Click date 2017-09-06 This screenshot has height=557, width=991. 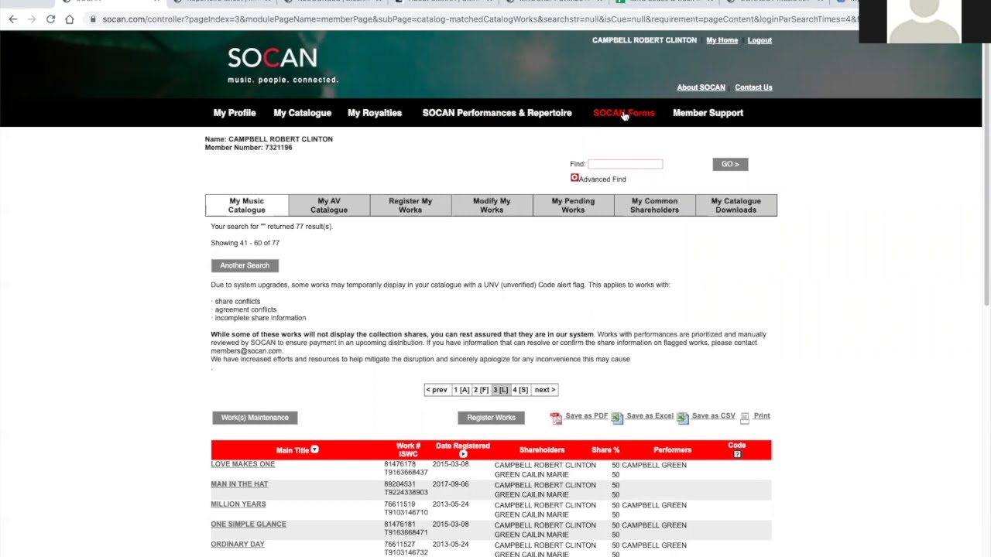coord(451,485)
